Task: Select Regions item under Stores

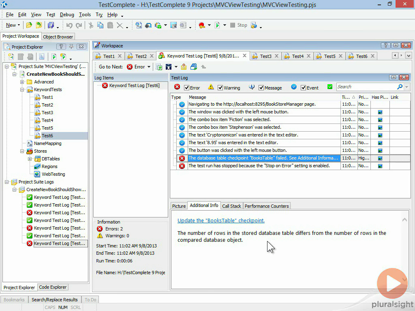Action: pyautogui.click(x=49, y=166)
